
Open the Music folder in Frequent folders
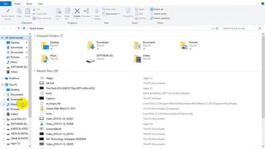coord(49,59)
